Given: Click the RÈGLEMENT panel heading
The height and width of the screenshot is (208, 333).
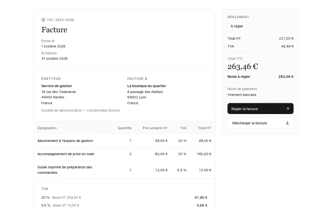Looking at the screenshot, I should click(x=238, y=17).
